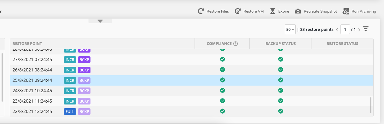The height and width of the screenshot is (124, 384).
Task: Go to previous page arrow
Action: (x=337, y=30)
